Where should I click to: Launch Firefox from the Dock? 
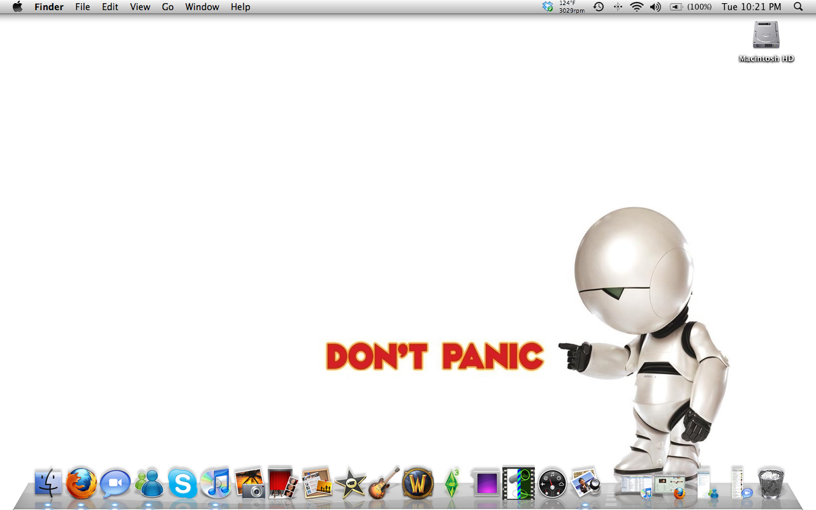pyautogui.click(x=82, y=484)
